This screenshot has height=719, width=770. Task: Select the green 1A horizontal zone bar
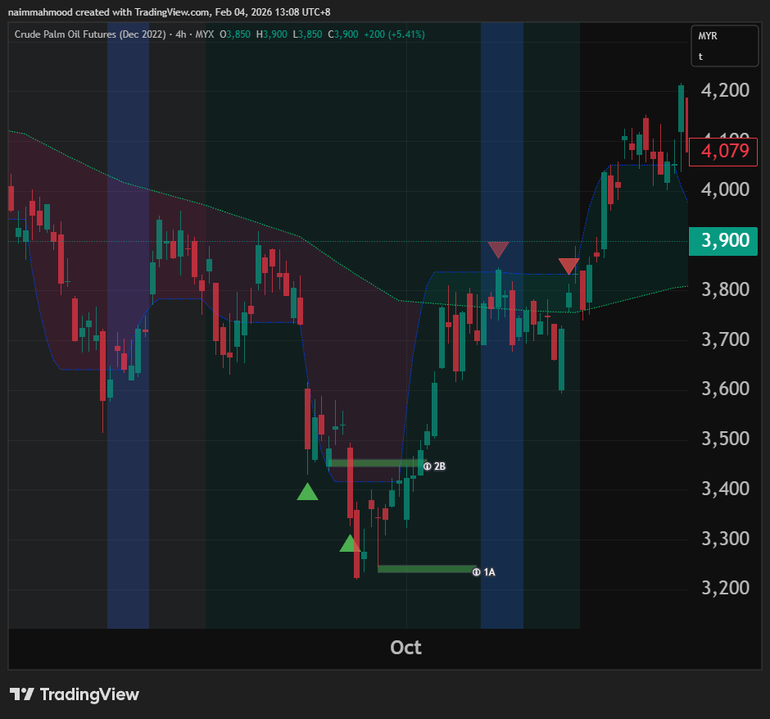pos(424,569)
